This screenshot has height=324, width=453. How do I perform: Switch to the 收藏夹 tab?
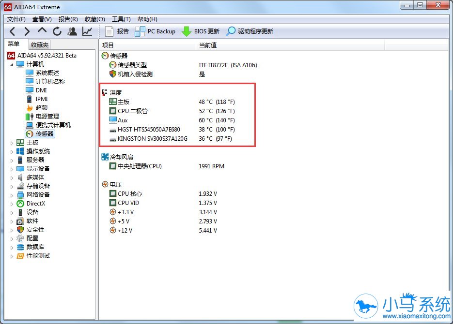pos(40,44)
